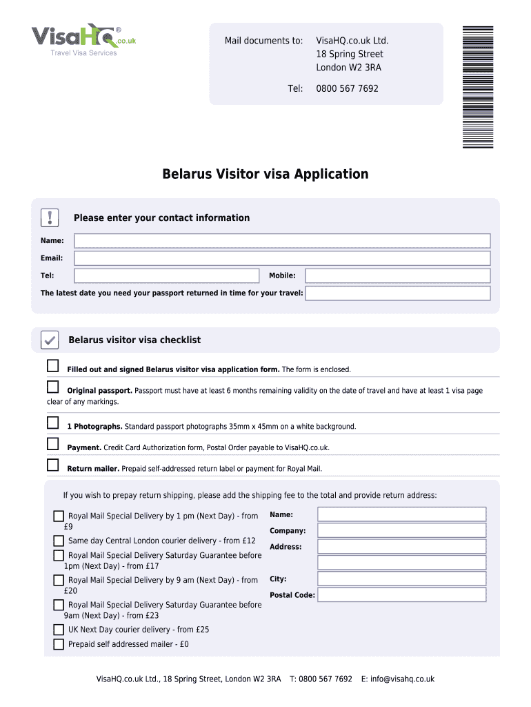
Task: Tick the Original passport checkbox
Action: (53, 386)
